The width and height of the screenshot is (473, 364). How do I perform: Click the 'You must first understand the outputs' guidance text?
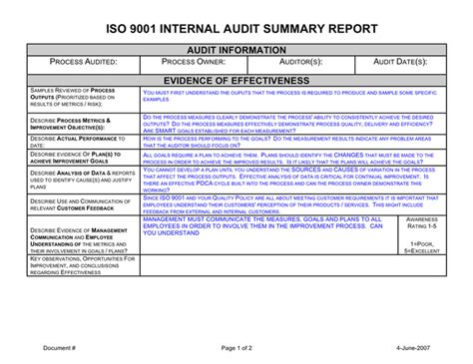coord(289,96)
